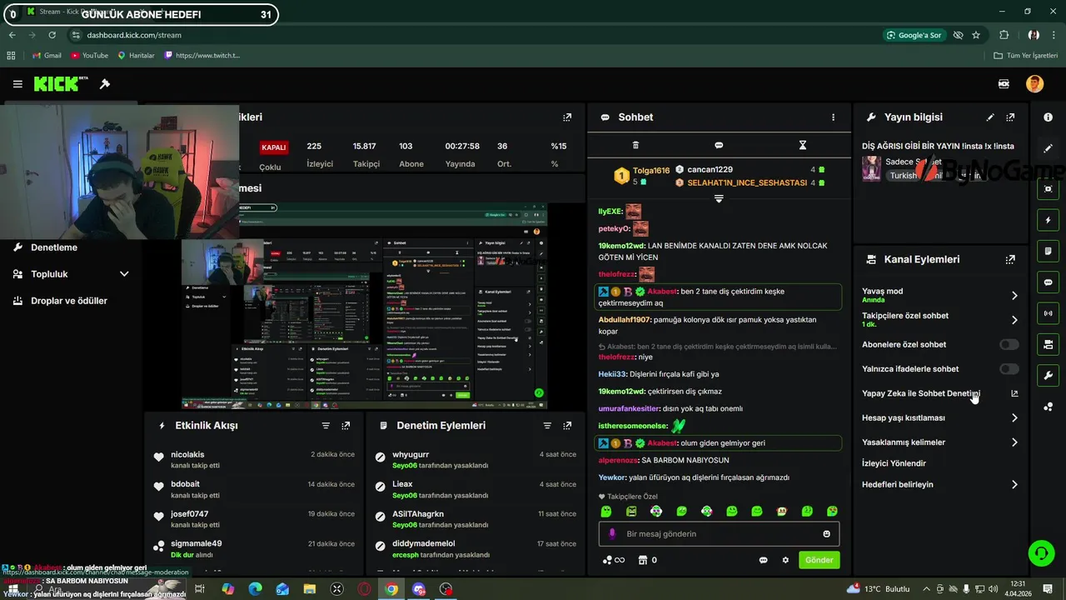Image resolution: width=1066 pixels, height=600 pixels.
Task: Open the shop icon below message box
Action: [643, 560]
